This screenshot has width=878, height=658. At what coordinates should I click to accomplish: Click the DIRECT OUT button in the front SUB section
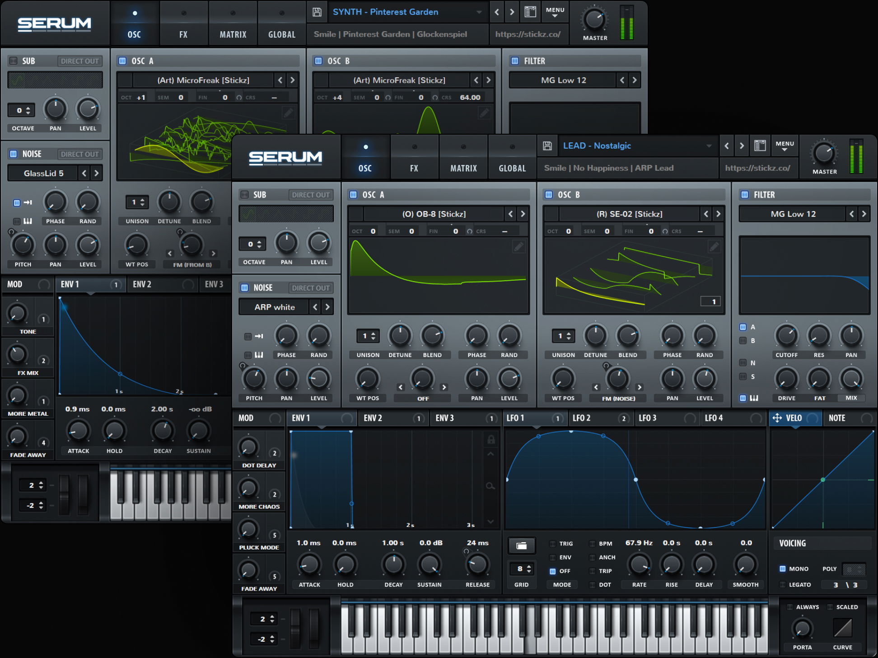click(310, 195)
